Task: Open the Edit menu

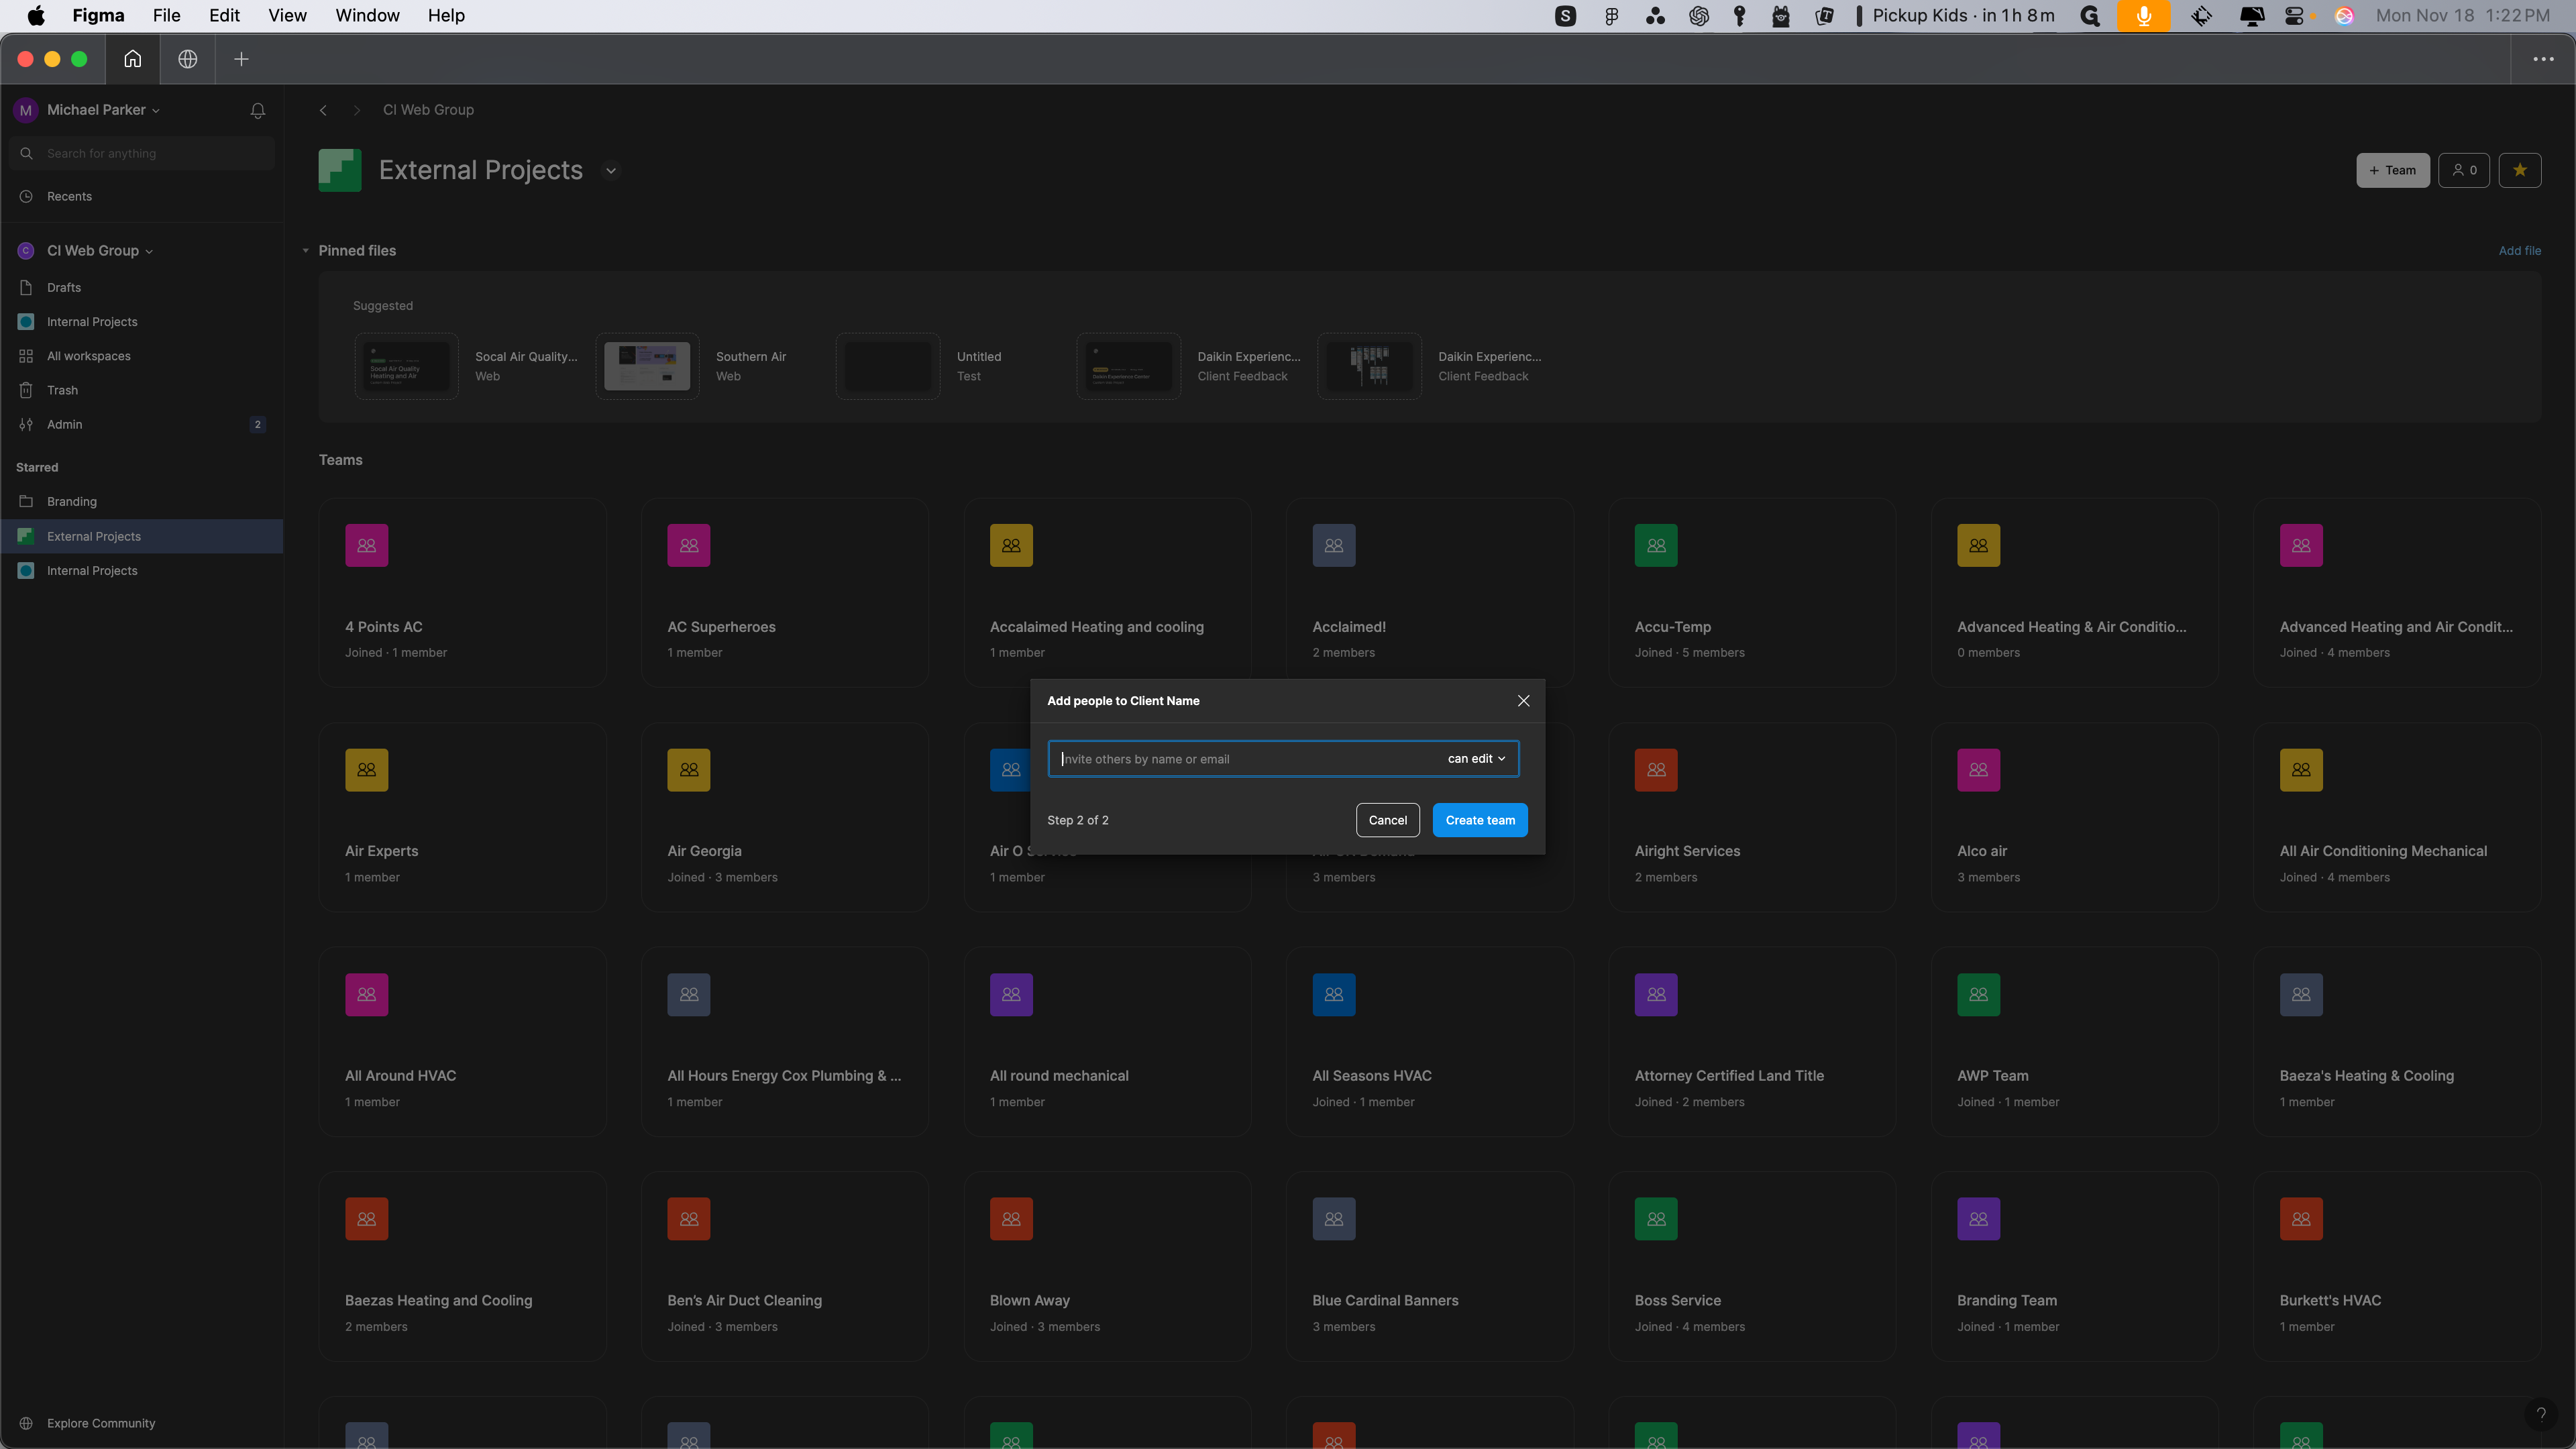Action: pos(224,16)
